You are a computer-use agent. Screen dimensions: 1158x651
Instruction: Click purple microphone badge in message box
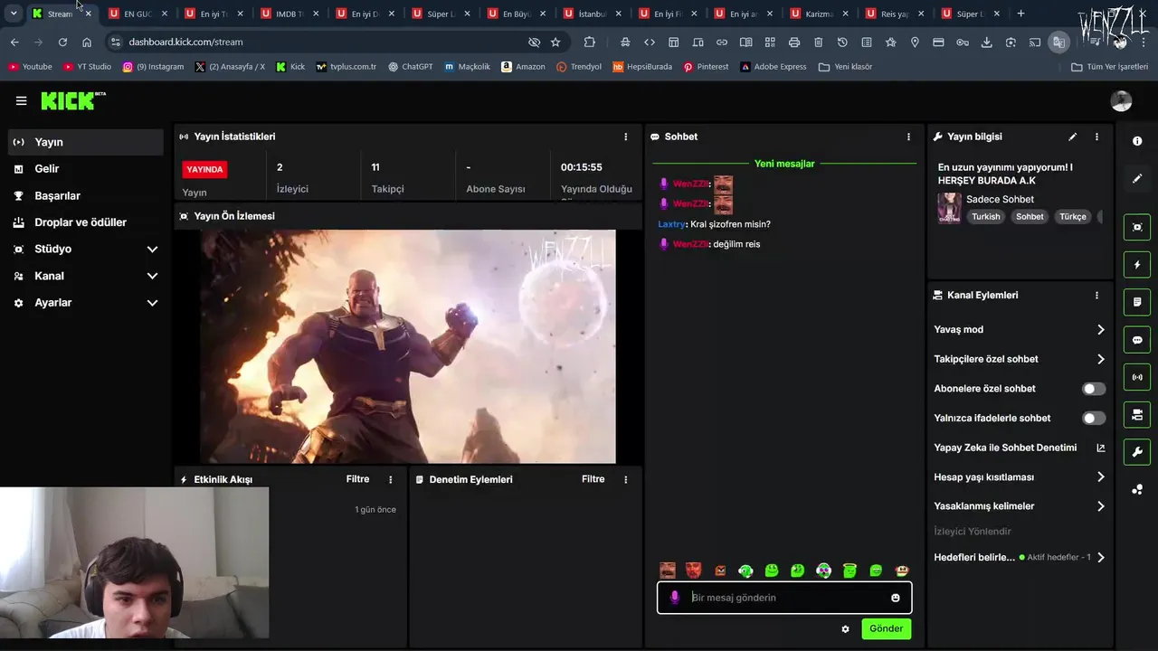[674, 598]
